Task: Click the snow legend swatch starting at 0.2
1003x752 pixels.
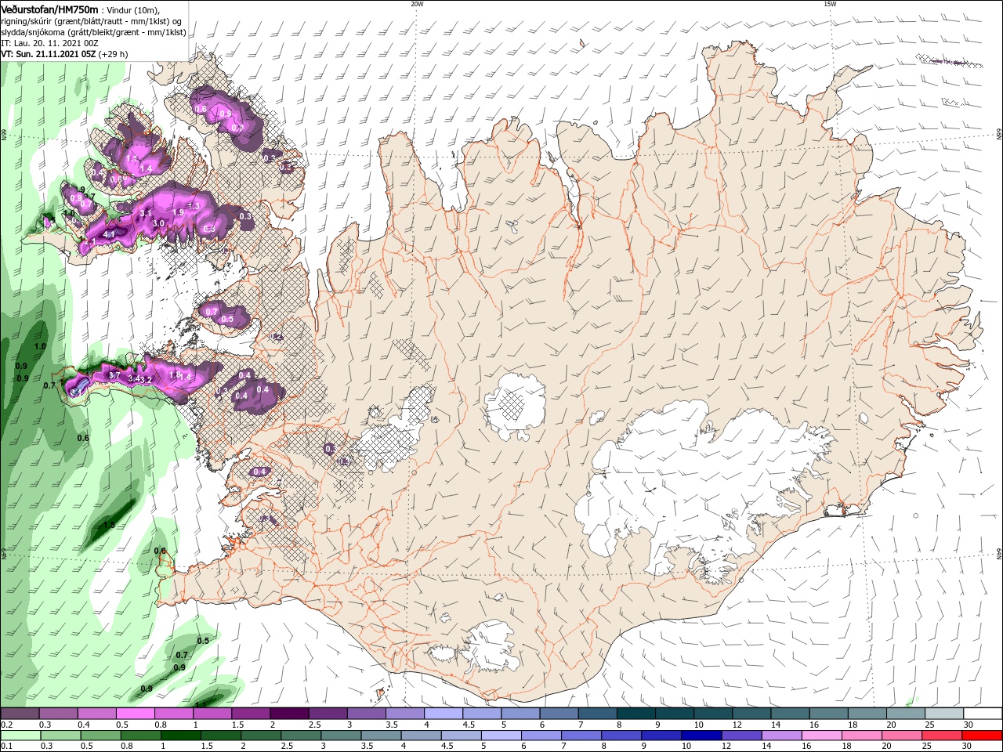Action: (20, 714)
